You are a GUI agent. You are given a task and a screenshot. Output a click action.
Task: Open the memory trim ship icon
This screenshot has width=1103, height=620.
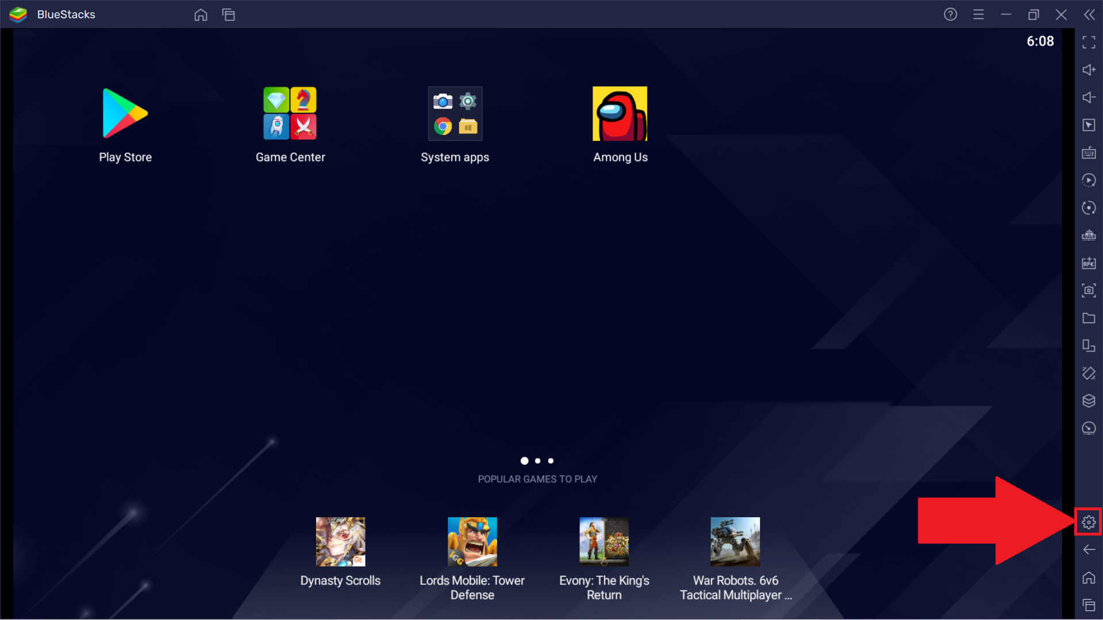1089,236
